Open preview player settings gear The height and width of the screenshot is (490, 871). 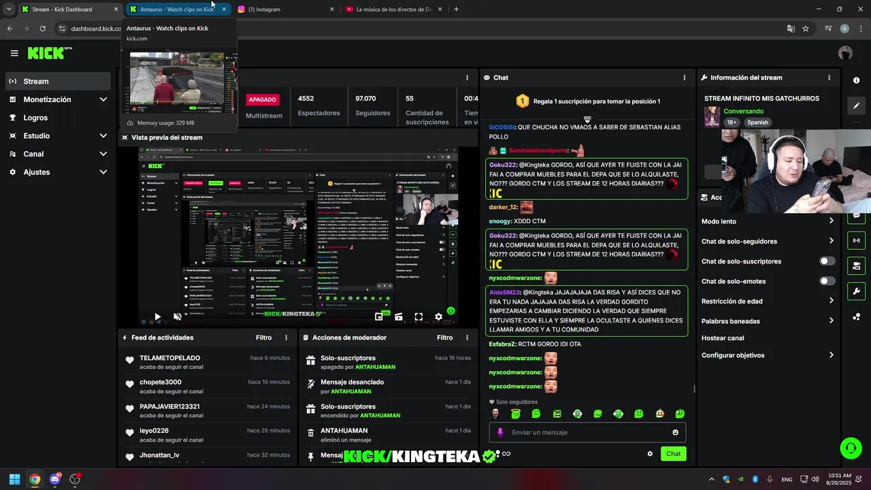(439, 316)
